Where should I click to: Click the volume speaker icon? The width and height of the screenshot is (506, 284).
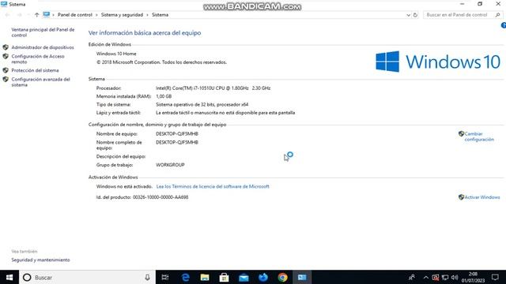coord(455,278)
